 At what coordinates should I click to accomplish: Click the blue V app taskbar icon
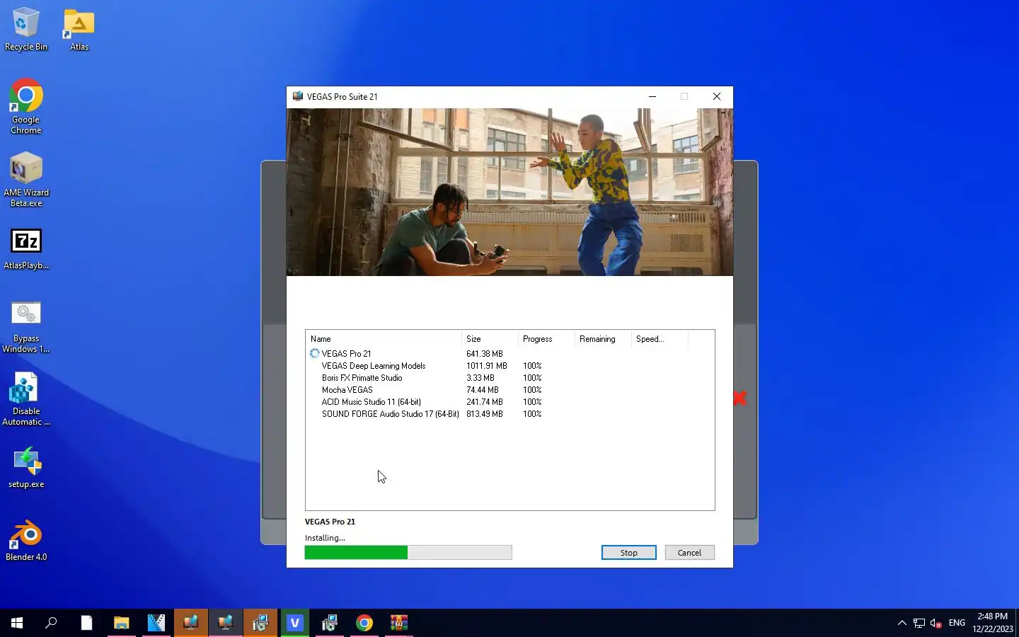tap(295, 623)
